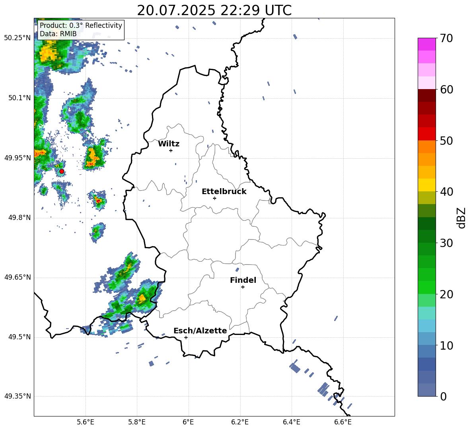Click the title "20.07.2025 22:29 UTC"
The image size is (471, 430).
click(214, 10)
